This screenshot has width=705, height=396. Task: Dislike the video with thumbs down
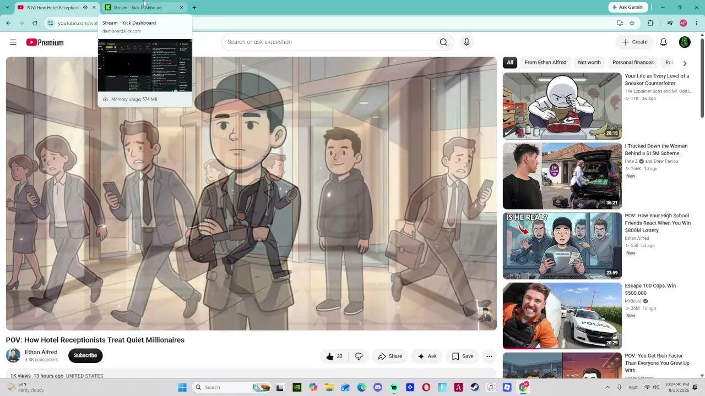click(359, 356)
